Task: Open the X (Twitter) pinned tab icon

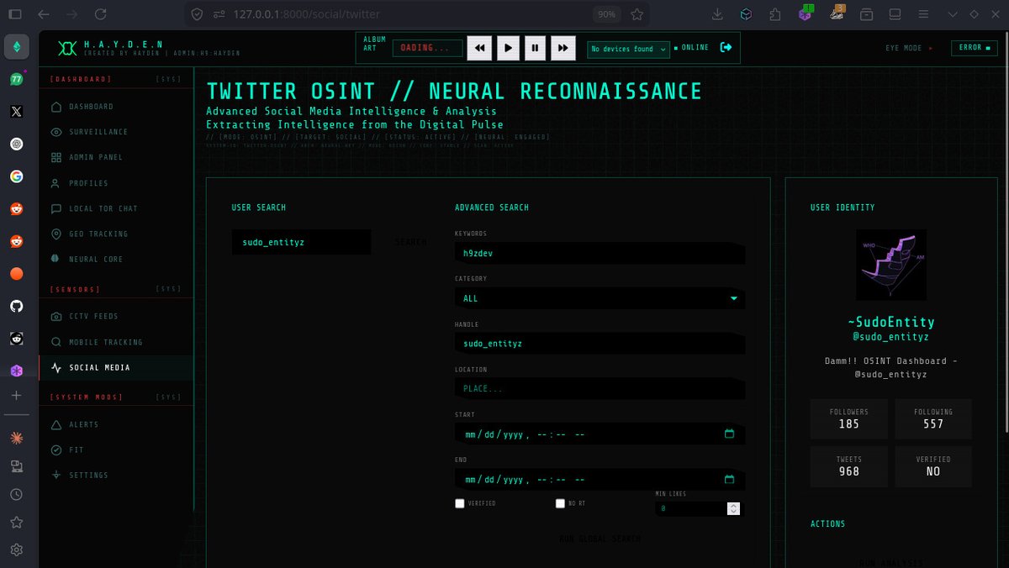Action: 16,111
